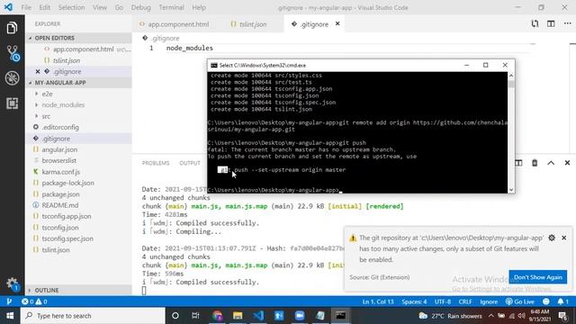Open the Help menu
The width and height of the screenshot is (576, 324).
[199, 7]
